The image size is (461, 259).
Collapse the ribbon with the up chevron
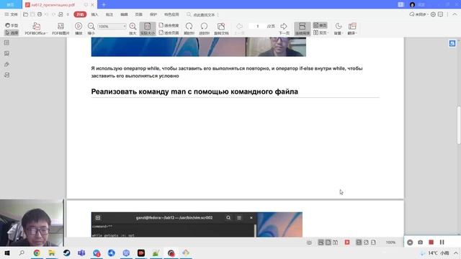455,14
